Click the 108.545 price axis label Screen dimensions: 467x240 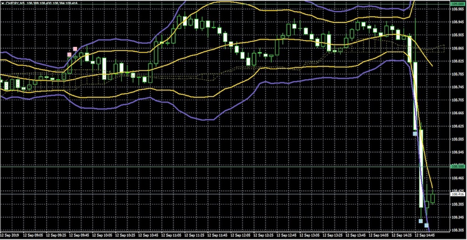point(458,152)
